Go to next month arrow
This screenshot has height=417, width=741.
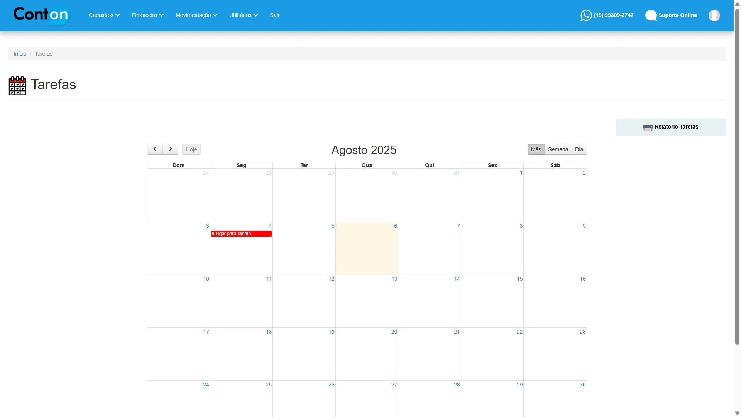(x=170, y=149)
